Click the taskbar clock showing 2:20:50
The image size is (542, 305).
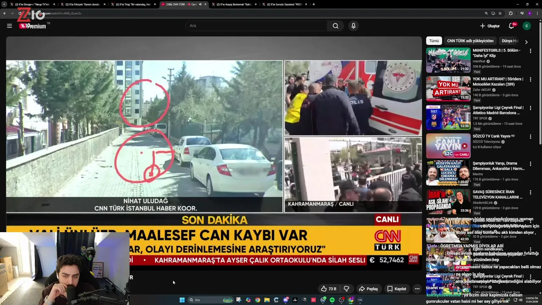(x=532, y=300)
